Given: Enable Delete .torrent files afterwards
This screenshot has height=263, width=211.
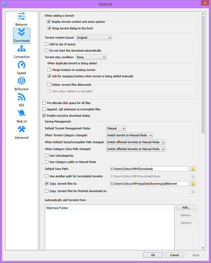Looking at the screenshot, I should tap(48, 84).
